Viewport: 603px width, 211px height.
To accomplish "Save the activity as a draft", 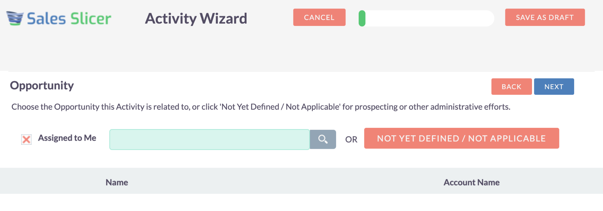I will (x=545, y=18).
